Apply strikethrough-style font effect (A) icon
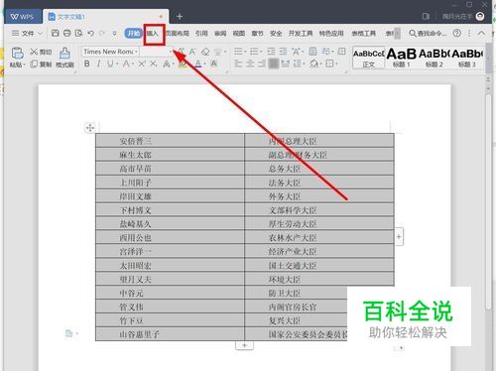This screenshot has height=371, width=496. click(126, 63)
